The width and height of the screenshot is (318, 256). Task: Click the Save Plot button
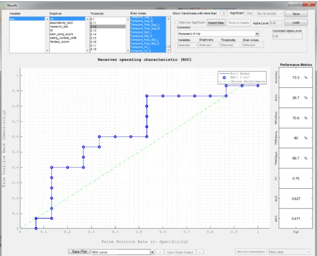[x=79, y=252]
